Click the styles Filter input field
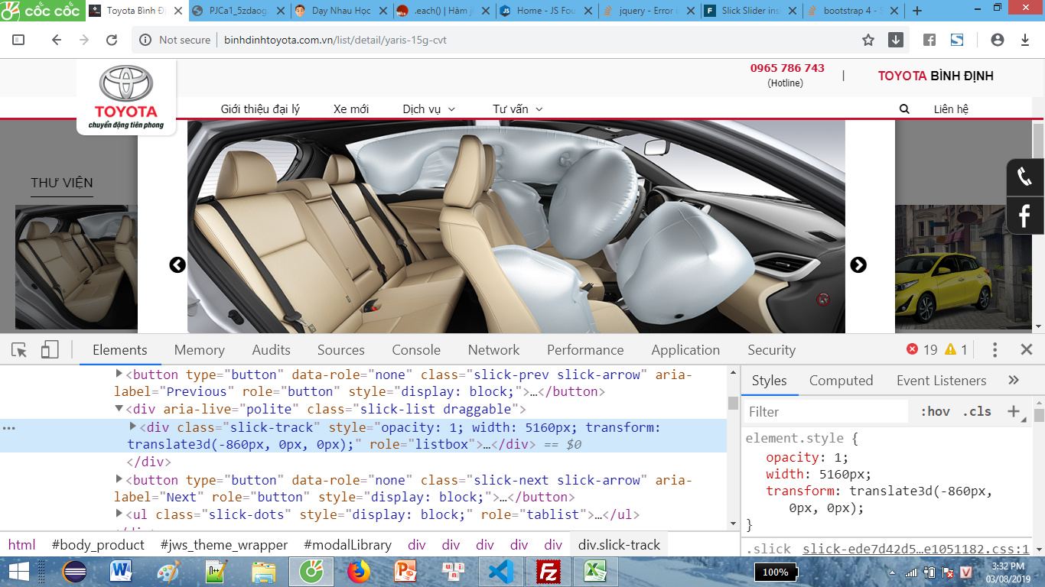The height and width of the screenshot is (587, 1045). (826, 412)
